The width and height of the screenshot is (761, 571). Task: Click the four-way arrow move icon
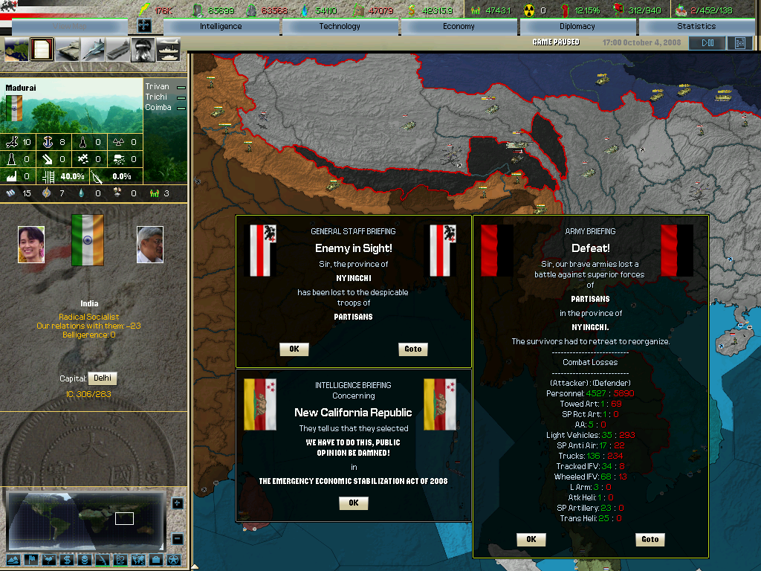pos(144,25)
